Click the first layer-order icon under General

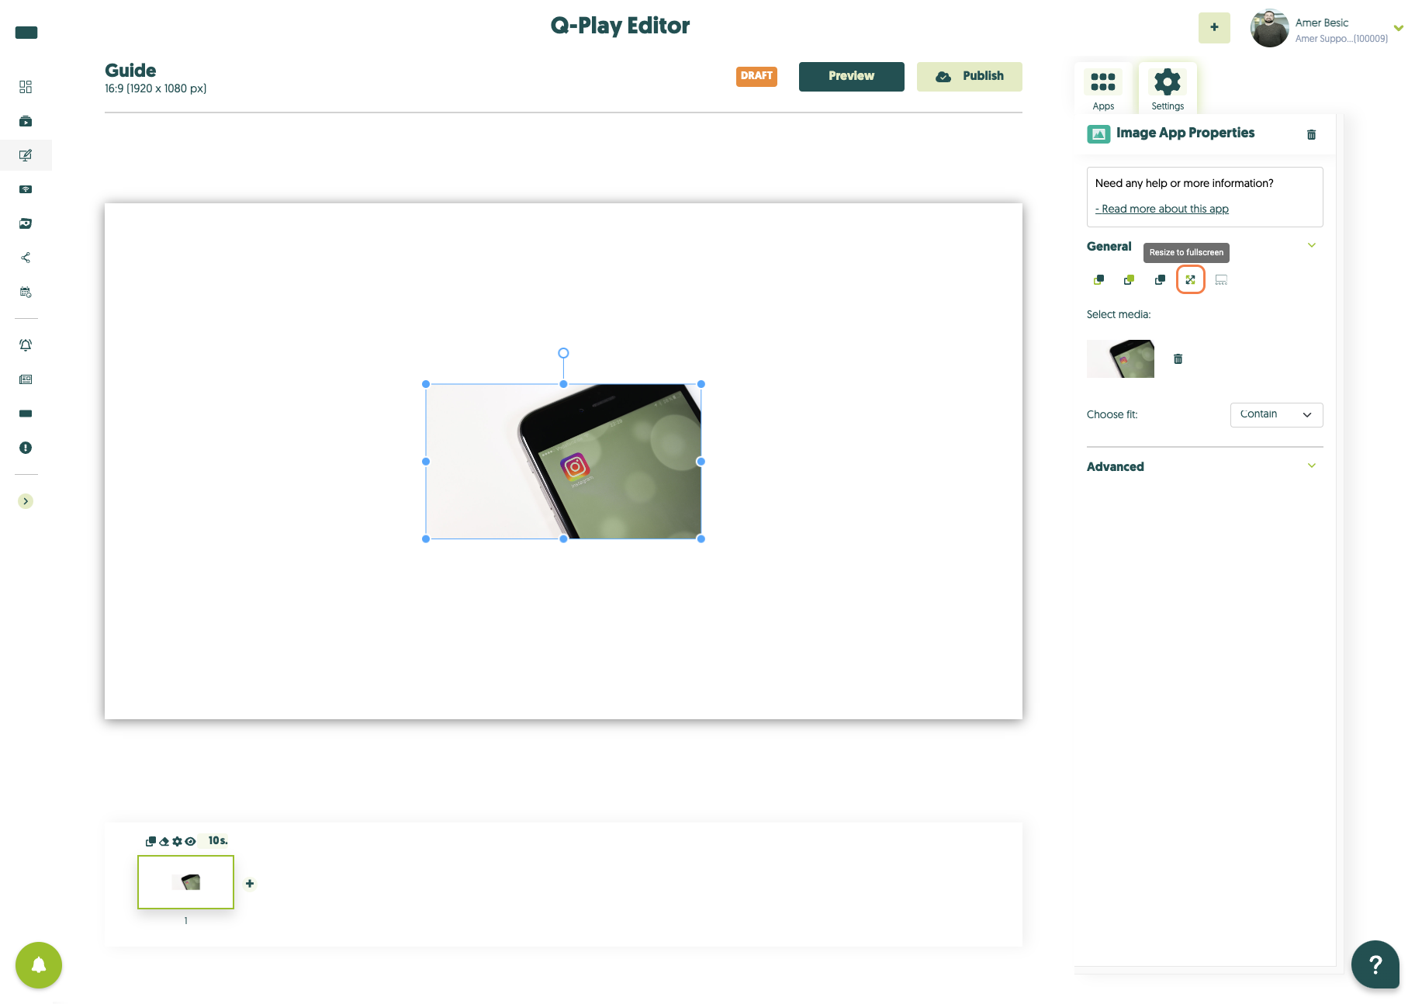[1098, 280]
